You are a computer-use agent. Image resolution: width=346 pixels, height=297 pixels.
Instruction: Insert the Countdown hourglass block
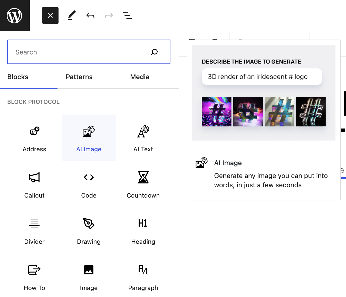point(143,184)
